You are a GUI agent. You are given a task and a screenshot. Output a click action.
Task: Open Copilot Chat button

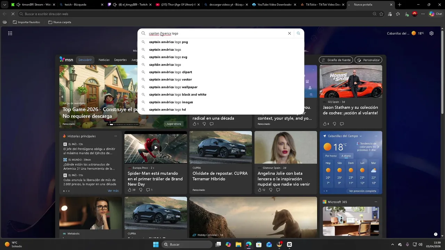click(x=436, y=14)
